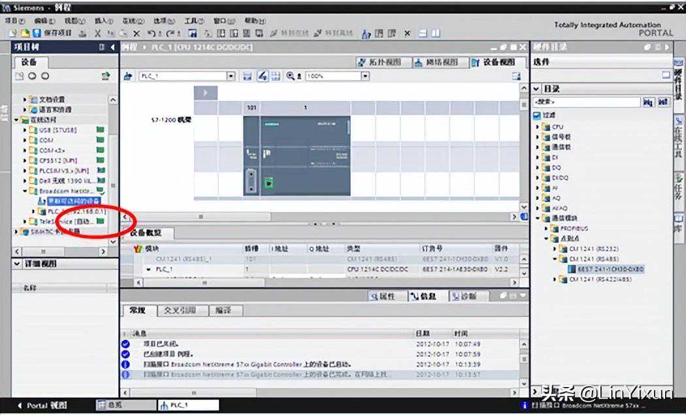This screenshot has height=415, width=686.
Task: Click the CPU module image on rack
Action: [304, 157]
